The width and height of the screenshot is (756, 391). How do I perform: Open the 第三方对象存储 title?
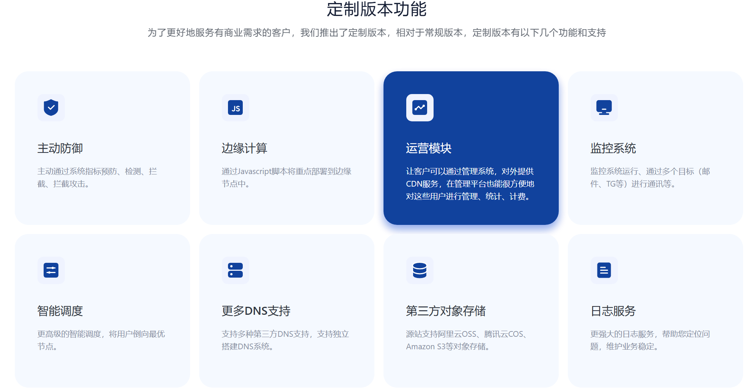(446, 311)
